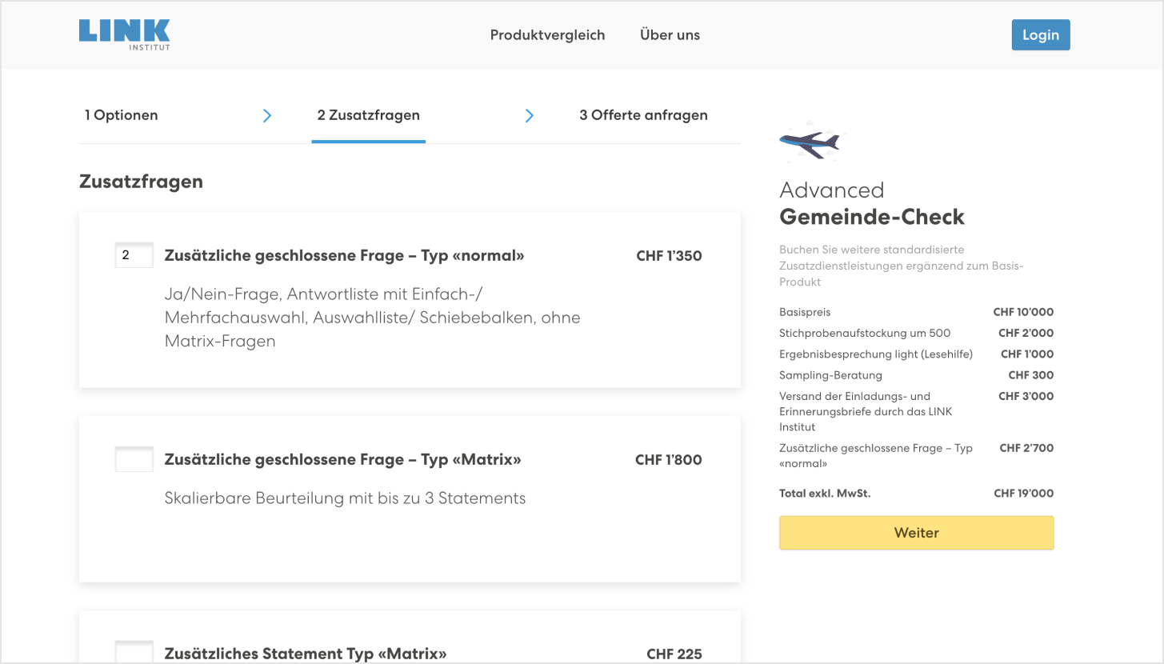Click the CHF 10'000 Basispreis amount
Image resolution: width=1164 pixels, height=664 pixels.
pyautogui.click(x=1023, y=312)
